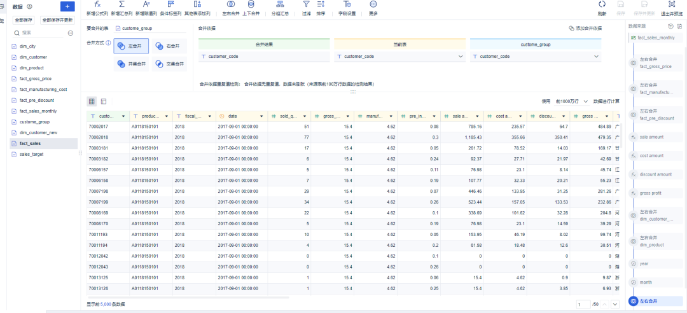Select 左合并 left join mode
The image size is (687, 313).
pyautogui.click(x=131, y=46)
